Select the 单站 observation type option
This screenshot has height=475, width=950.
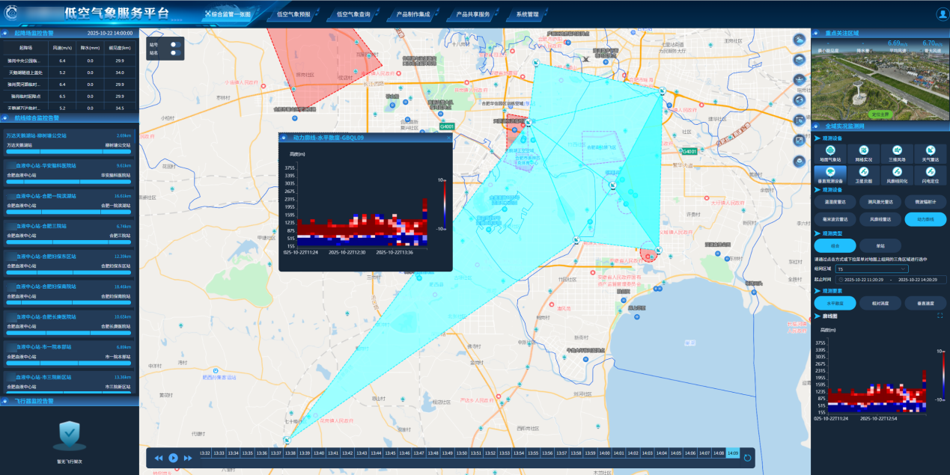click(x=874, y=246)
